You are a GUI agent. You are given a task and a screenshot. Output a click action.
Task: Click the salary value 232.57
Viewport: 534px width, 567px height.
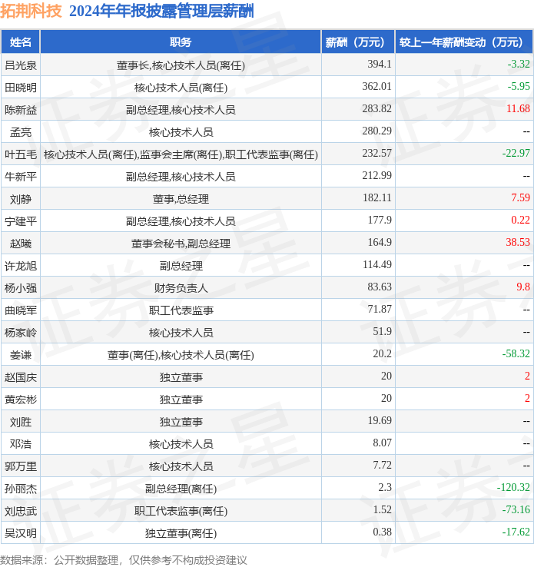(376, 154)
